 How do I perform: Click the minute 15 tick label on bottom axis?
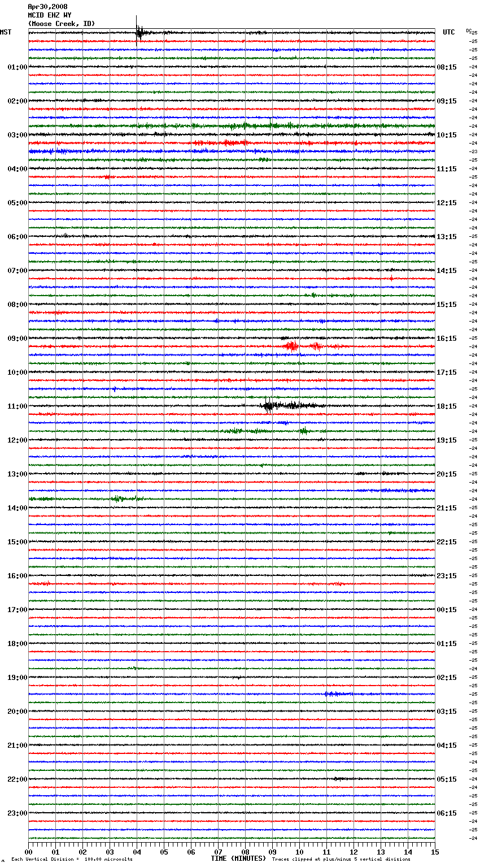click(x=435, y=852)
